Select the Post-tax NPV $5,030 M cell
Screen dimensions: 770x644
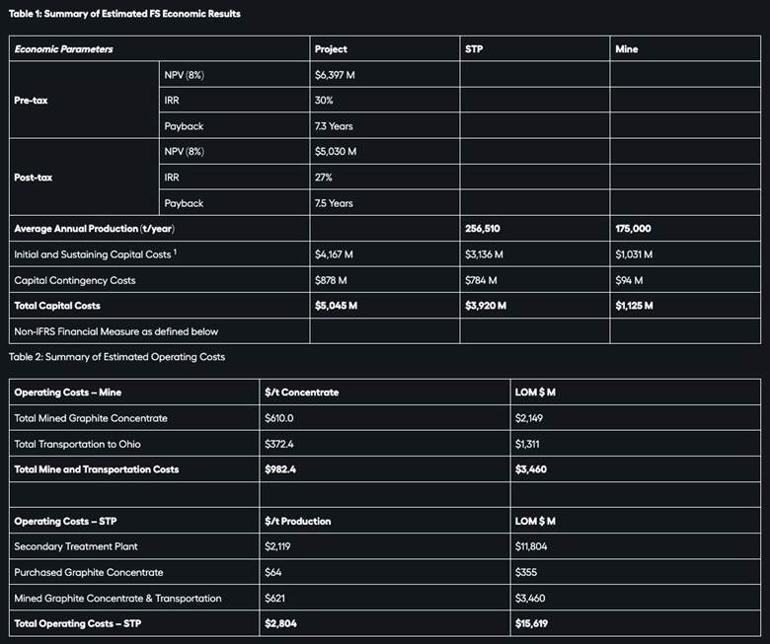click(336, 152)
